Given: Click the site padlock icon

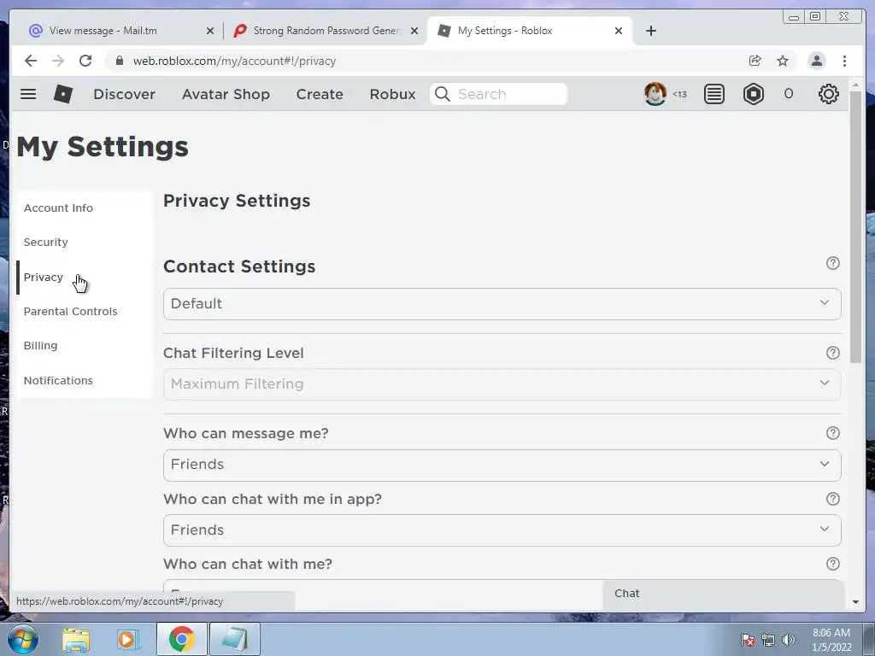Looking at the screenshot, I should [120, 61].
